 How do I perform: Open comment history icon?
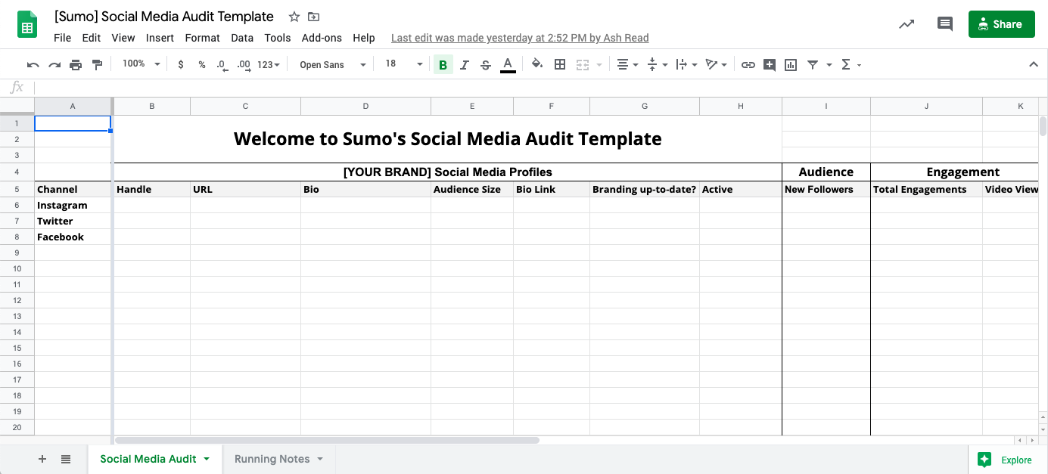pyautogui.click(x=945, y=24)
